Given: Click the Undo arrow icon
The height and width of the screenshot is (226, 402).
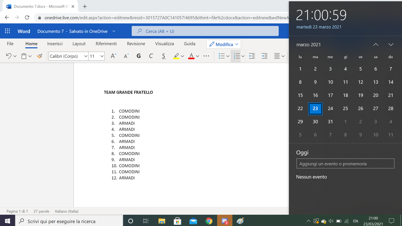Looking at the screenshot, I should (x=8, y=56).
